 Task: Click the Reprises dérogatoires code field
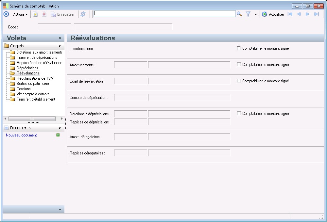[x=131, y=153]
